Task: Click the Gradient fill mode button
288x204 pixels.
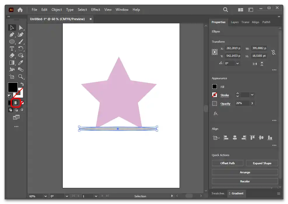Action: (x=16, y=103)
